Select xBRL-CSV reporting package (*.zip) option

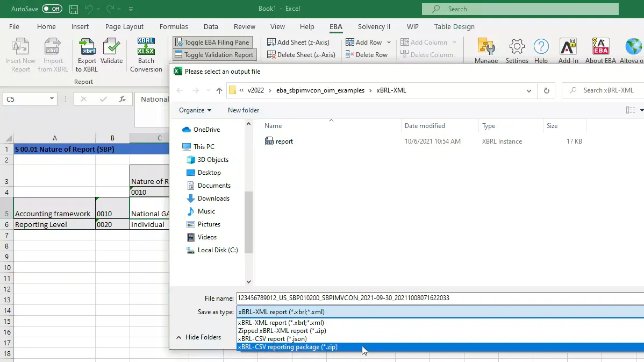pyautogui.click(x=288, y=347)
